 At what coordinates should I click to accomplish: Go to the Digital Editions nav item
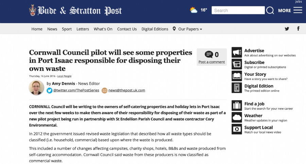click(x=155, y=29)
